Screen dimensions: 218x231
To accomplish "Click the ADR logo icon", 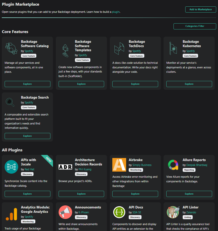I will [65, 167].
